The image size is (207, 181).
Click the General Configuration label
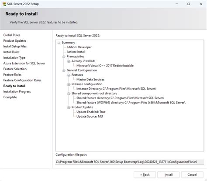coord(82,70)
